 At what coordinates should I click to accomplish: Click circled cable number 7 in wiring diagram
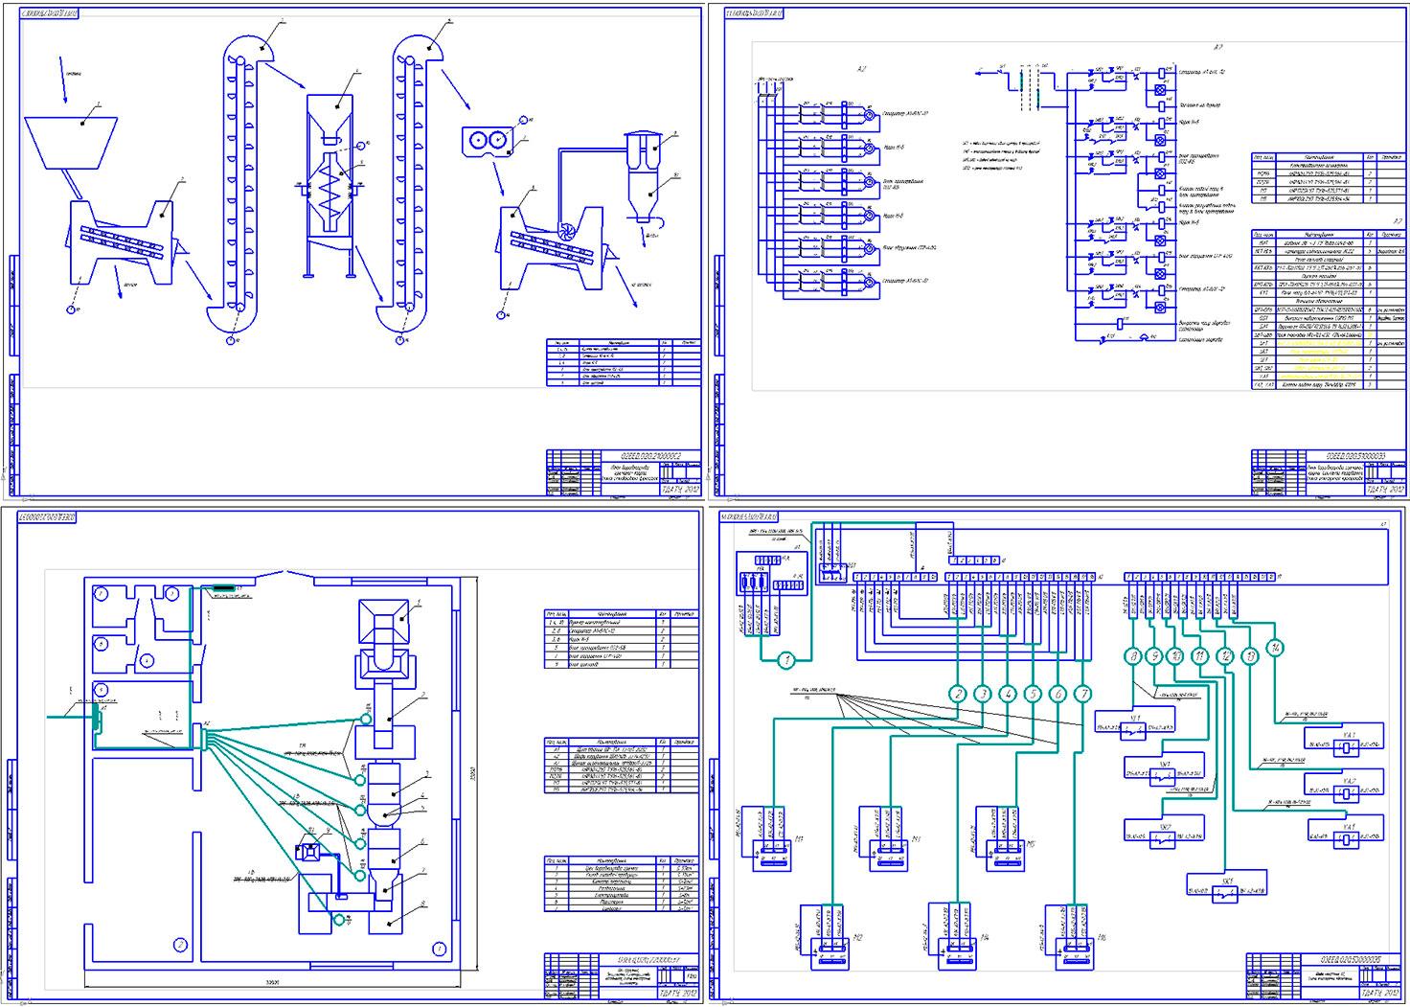1083,693
